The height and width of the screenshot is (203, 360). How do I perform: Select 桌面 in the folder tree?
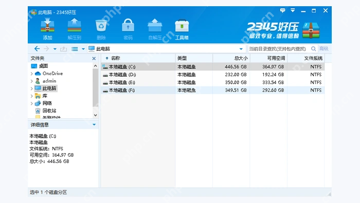(x=43, y=66)
